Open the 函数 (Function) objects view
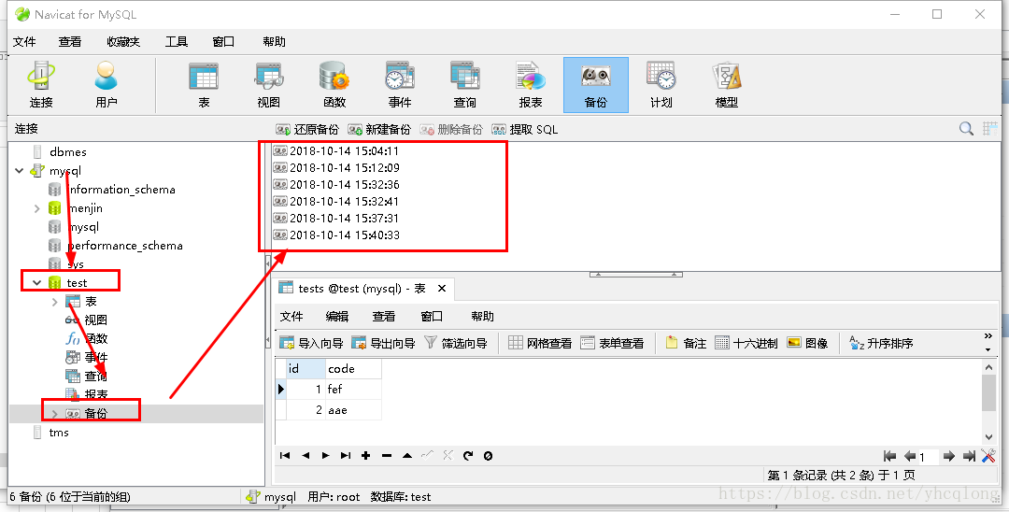The height and width of the screenshot is (512, 1009). coord(334,84)
